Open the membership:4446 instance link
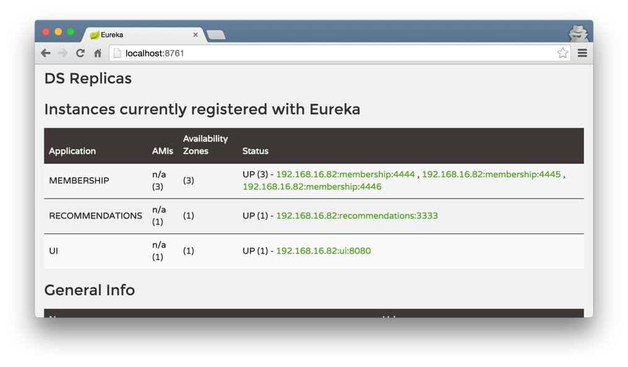628x367 pixels. (x=312, y=187)
